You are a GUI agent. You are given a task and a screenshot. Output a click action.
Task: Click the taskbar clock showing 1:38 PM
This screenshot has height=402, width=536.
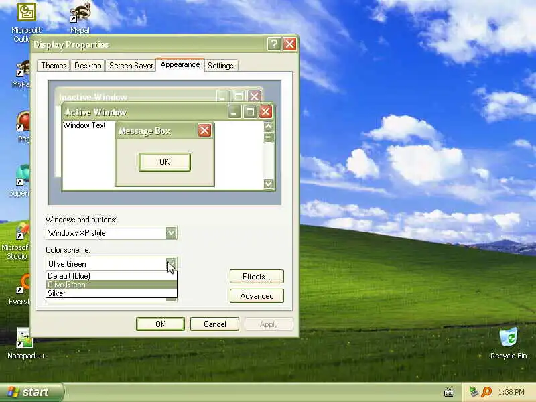[x=511, y=392]
